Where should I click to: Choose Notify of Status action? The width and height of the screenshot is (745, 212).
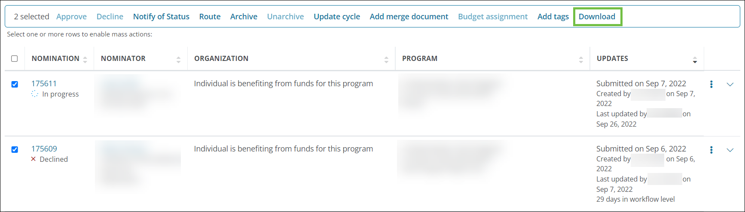point(161,17)
